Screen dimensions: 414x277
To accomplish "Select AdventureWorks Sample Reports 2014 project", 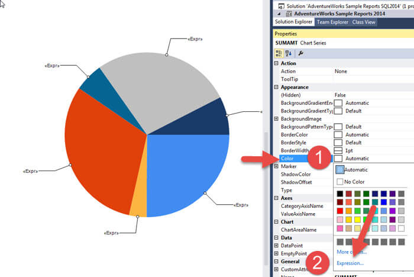I will click(339, 14).
